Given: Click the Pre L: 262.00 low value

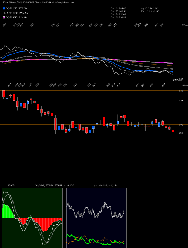Looking at the screenshot, I should click(x=118, y=14).
